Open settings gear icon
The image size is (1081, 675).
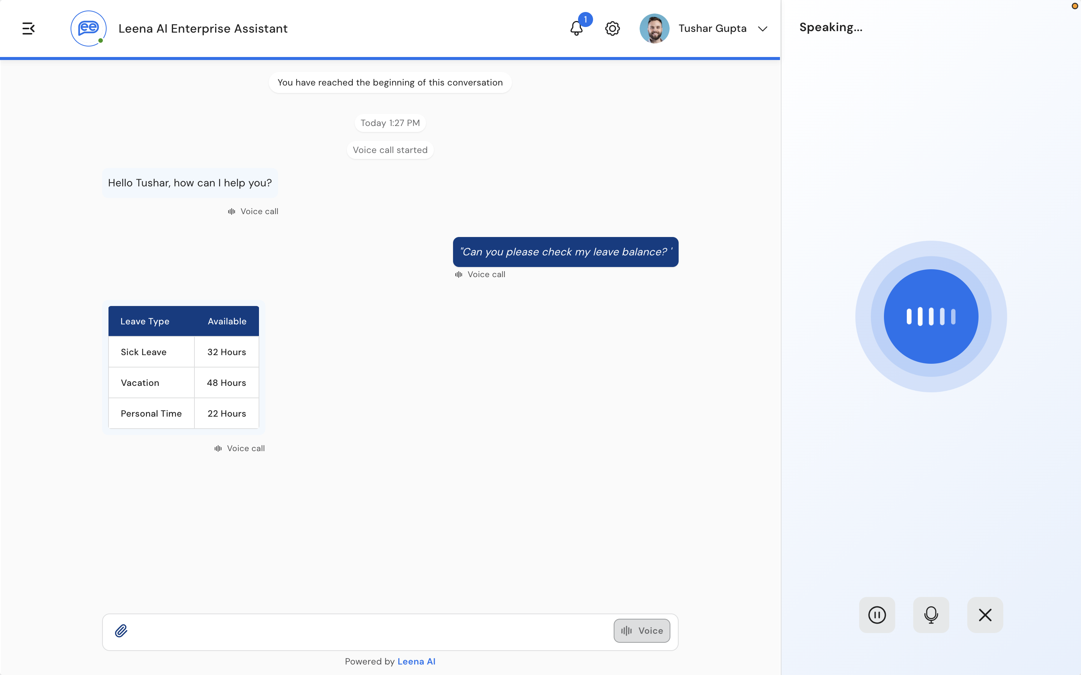click(x=613, y=28)
